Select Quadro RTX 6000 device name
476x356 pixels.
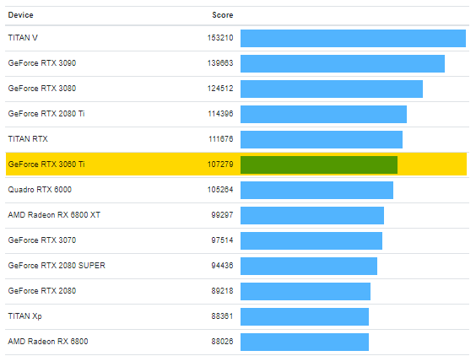[40, 189]
